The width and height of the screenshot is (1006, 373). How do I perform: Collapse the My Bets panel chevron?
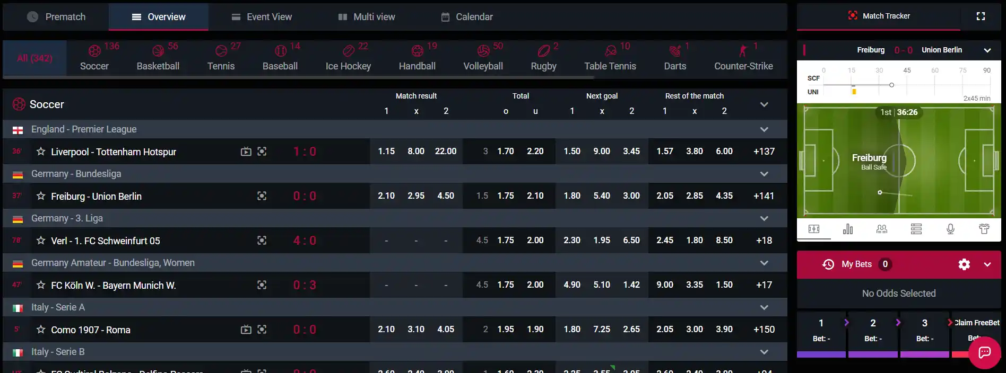pyautogui.click(x=987, y=264)
